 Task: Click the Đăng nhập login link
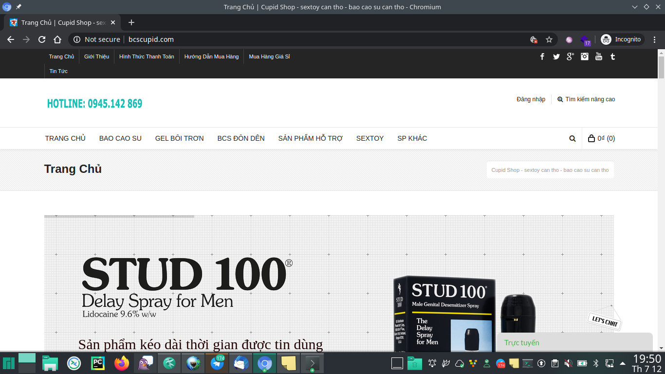(x=531, y=99)
